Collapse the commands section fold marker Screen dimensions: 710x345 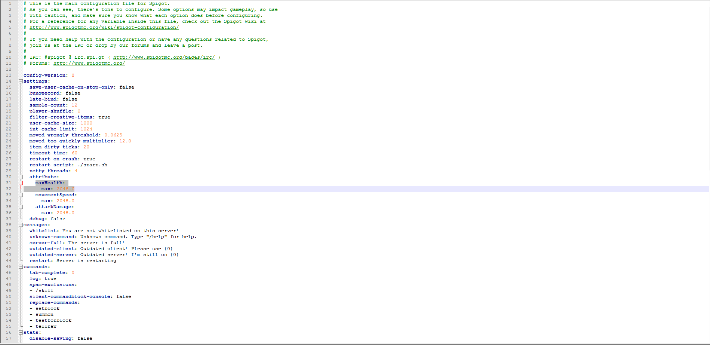(x=21, y=267)
